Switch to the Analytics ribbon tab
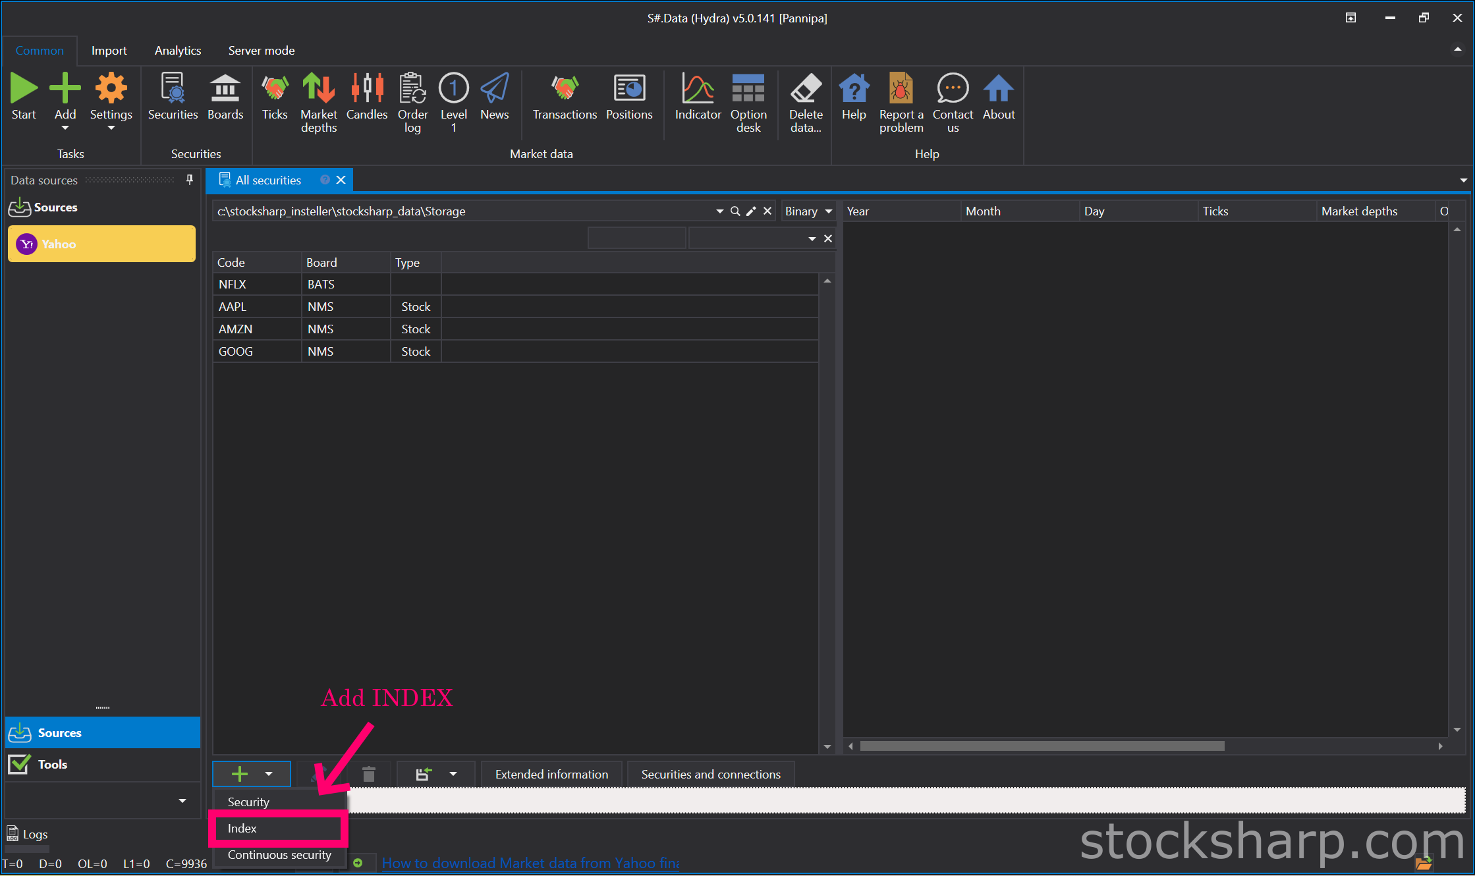1475x876 pixels. 178,51
